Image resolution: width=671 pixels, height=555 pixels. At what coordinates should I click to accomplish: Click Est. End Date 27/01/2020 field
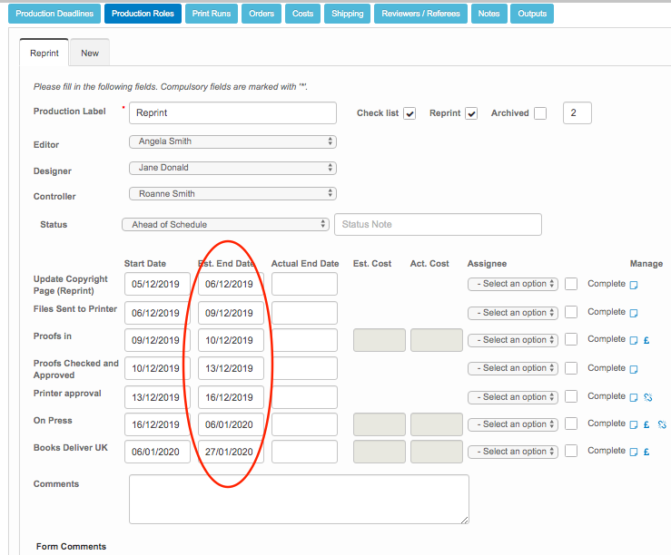click(x=232, y=452)
